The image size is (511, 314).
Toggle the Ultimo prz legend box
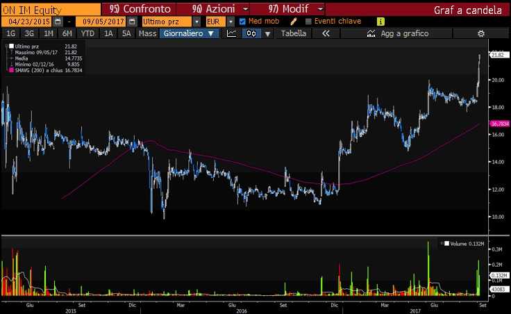pyautogui.click(x=10, y=46)
